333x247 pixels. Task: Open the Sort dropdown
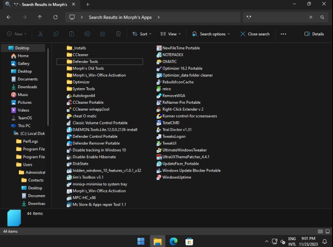(x=142, y=34)
